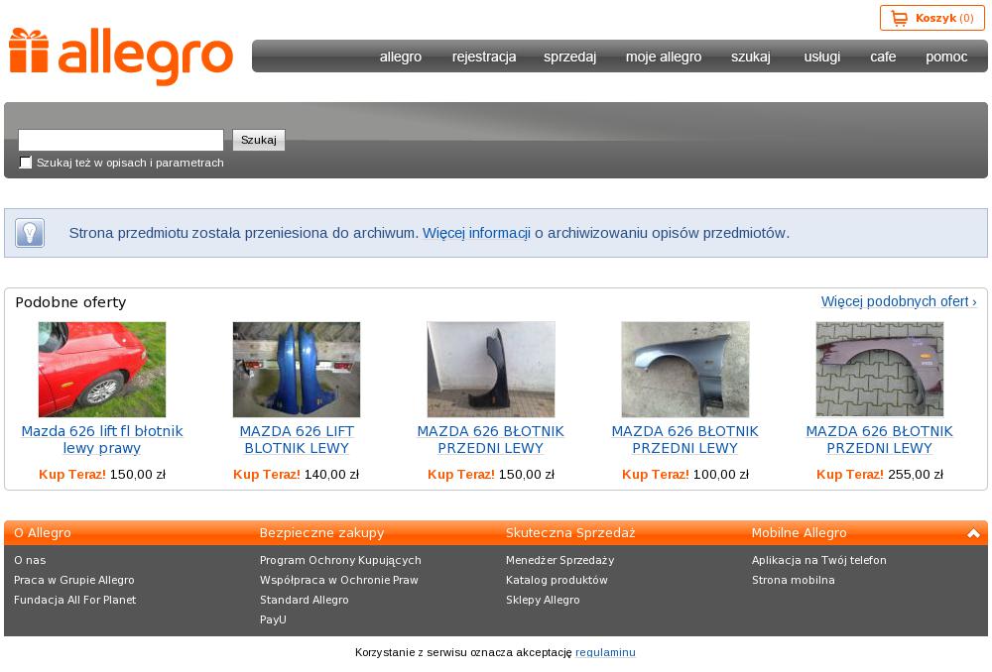Open MAZDA 626 LIFT BLOTNIK LEWY offer
Image resolution: width=992 pixels, height=672 pixels.
297,439
